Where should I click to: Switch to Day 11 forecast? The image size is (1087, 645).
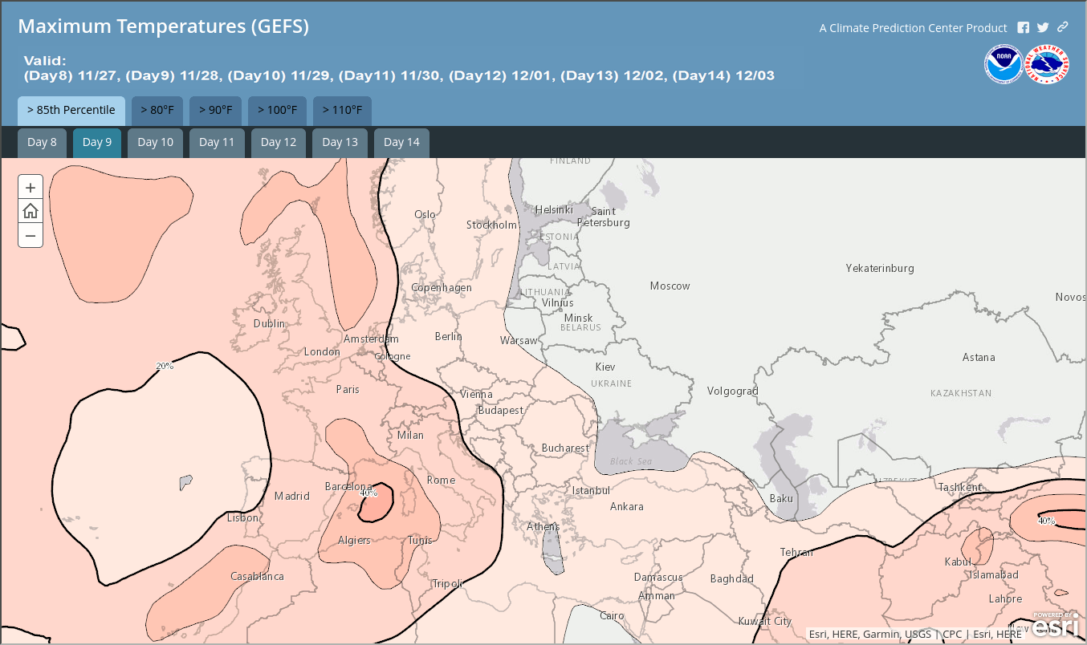(x=217, y=142)
